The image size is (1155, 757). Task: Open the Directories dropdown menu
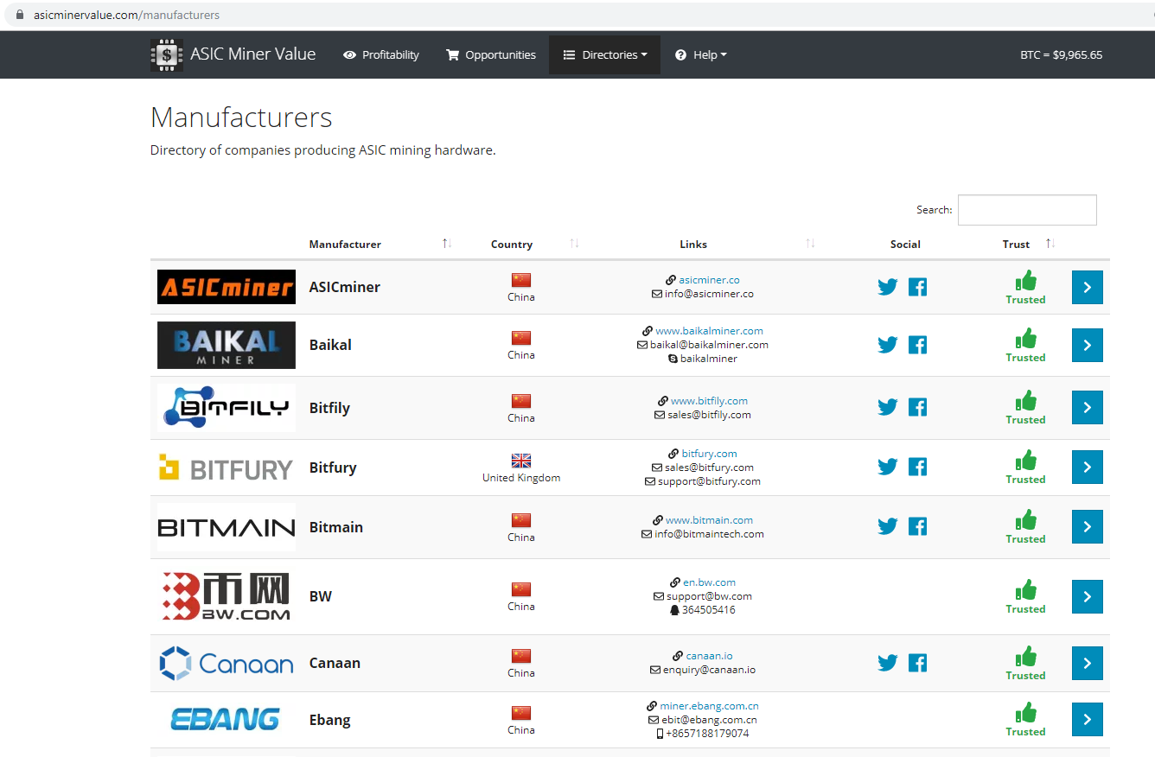pos(604,54)
